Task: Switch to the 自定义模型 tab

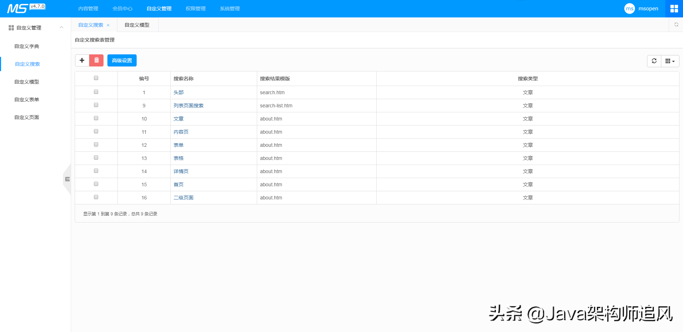Action: pos(137,25)
